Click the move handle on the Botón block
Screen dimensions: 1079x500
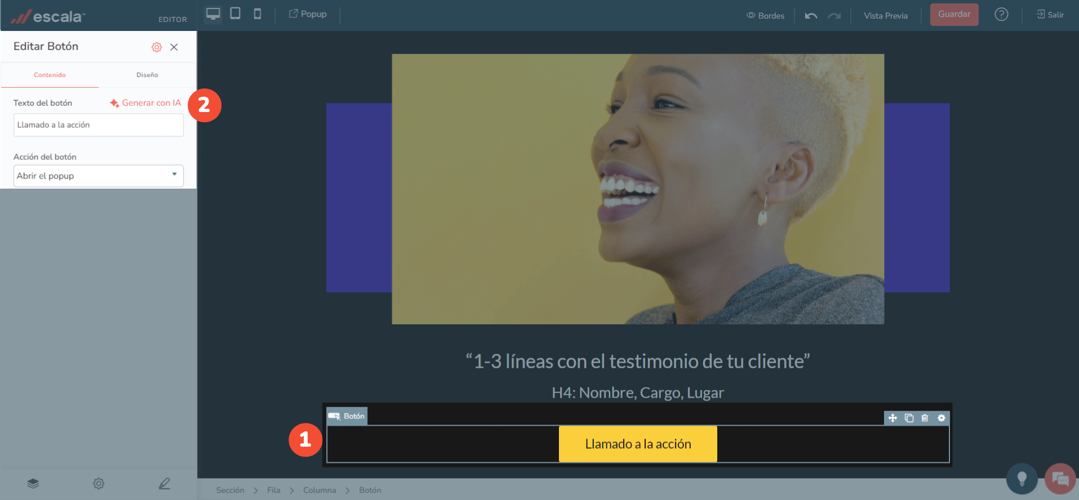tap(892, 418)
